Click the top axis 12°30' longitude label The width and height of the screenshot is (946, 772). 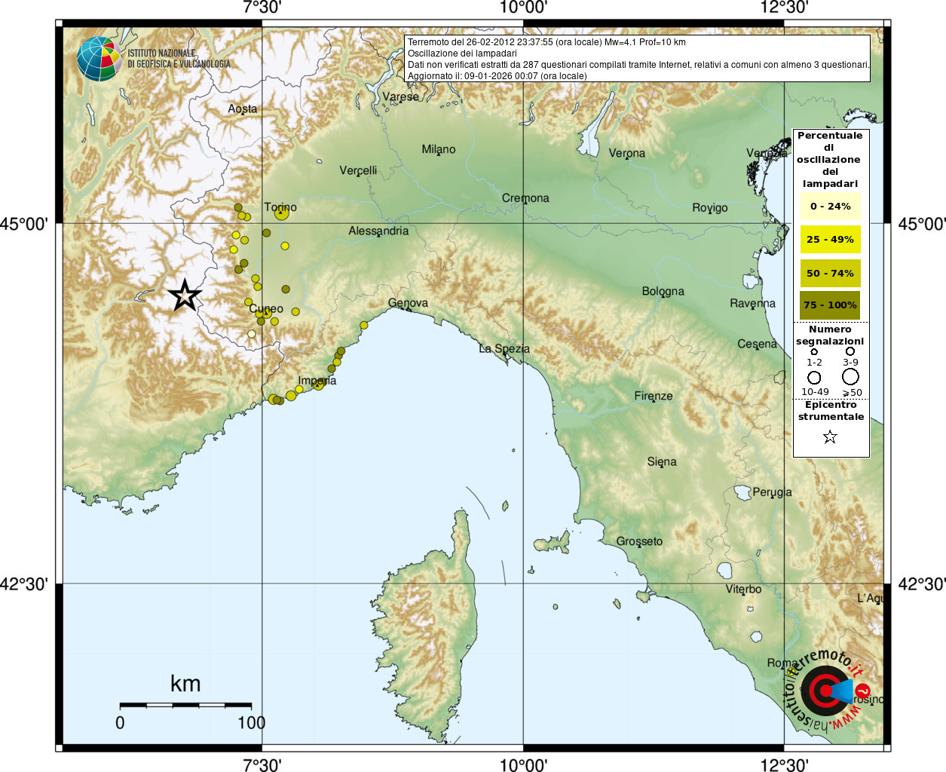point(784,8)
